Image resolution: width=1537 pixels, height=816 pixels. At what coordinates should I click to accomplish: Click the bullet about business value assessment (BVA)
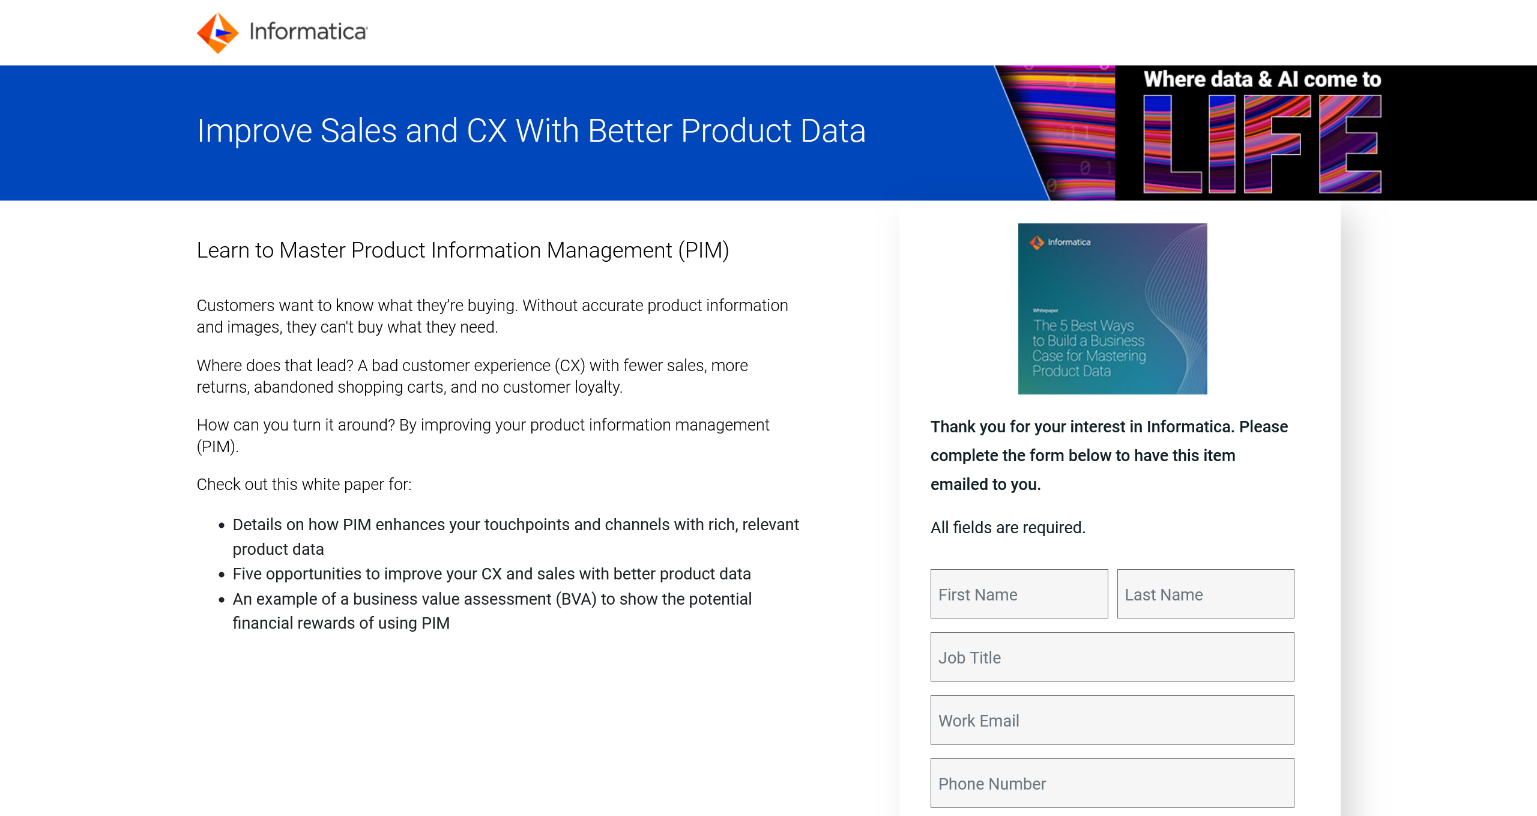click(x=492, y=611)
